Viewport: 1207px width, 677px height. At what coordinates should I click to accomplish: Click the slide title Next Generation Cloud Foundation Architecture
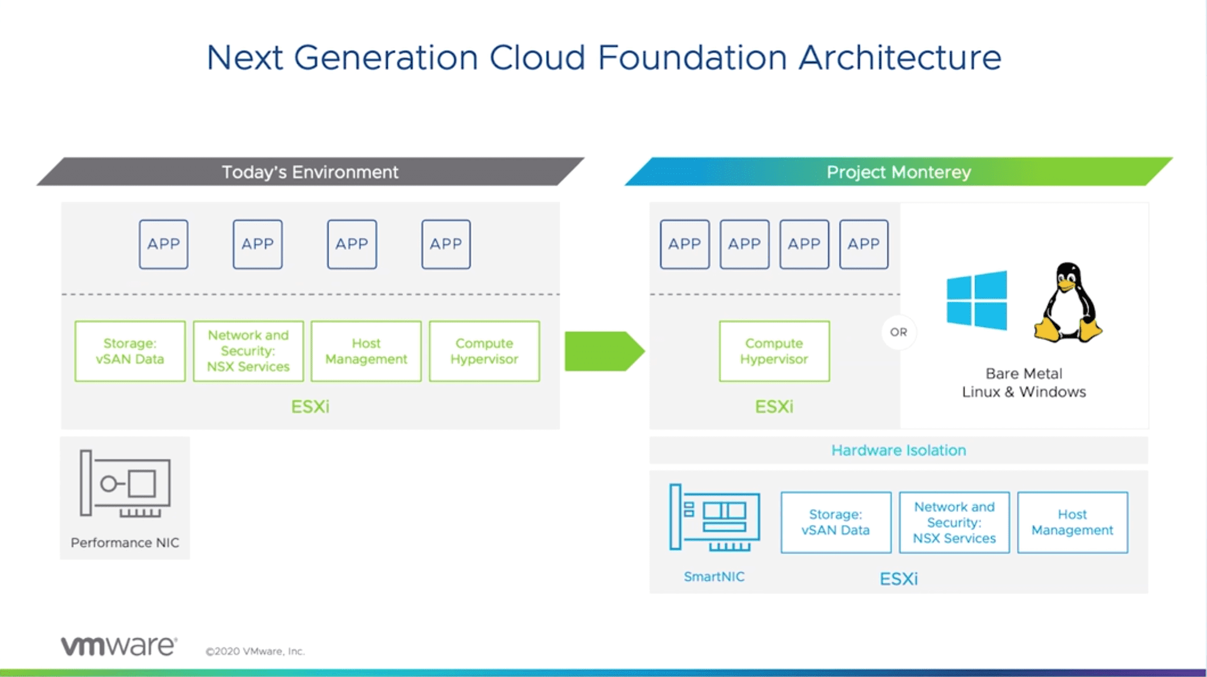click(x=603, y=57)
